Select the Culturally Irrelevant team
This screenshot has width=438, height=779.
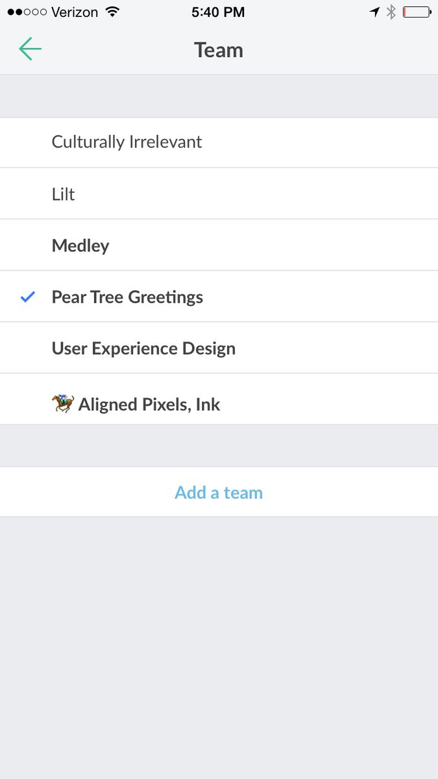point(127,142)
